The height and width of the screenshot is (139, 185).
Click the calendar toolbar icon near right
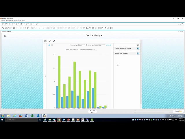93,28
